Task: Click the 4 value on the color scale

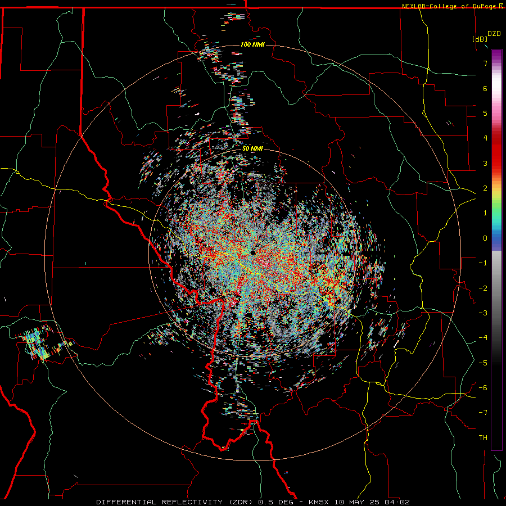Action: [x=485, y=138]
